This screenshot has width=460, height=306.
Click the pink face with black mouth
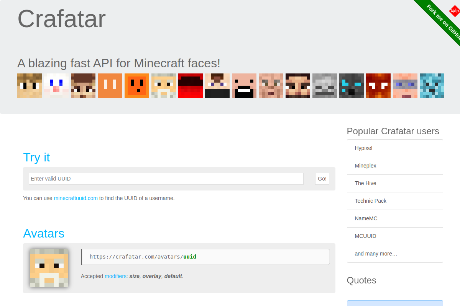point(244,86)
